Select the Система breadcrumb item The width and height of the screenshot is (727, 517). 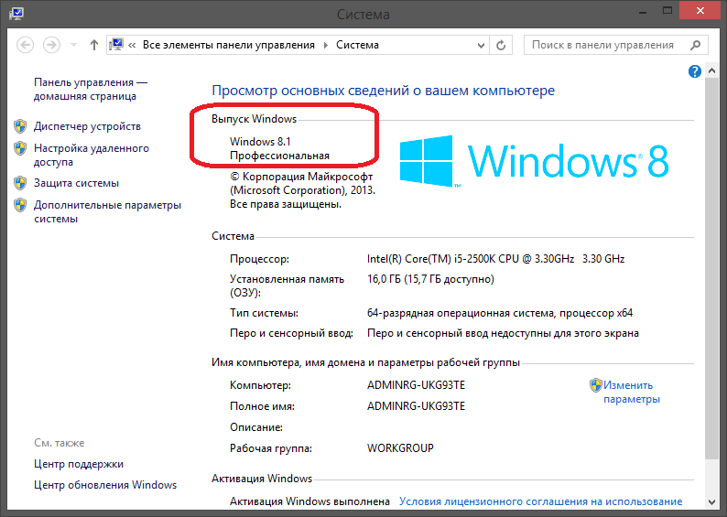[357, 45]
